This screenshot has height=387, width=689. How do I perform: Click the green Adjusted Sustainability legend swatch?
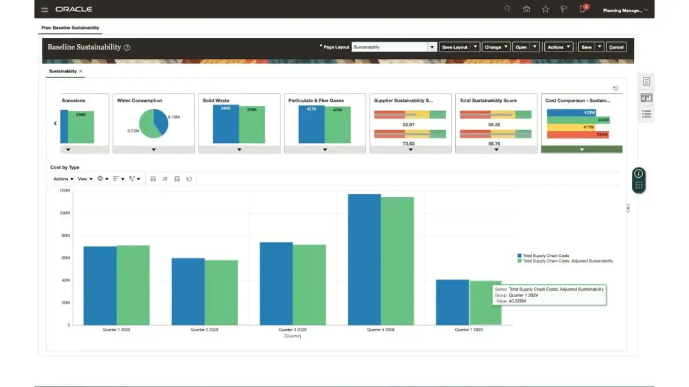(520, 261)
